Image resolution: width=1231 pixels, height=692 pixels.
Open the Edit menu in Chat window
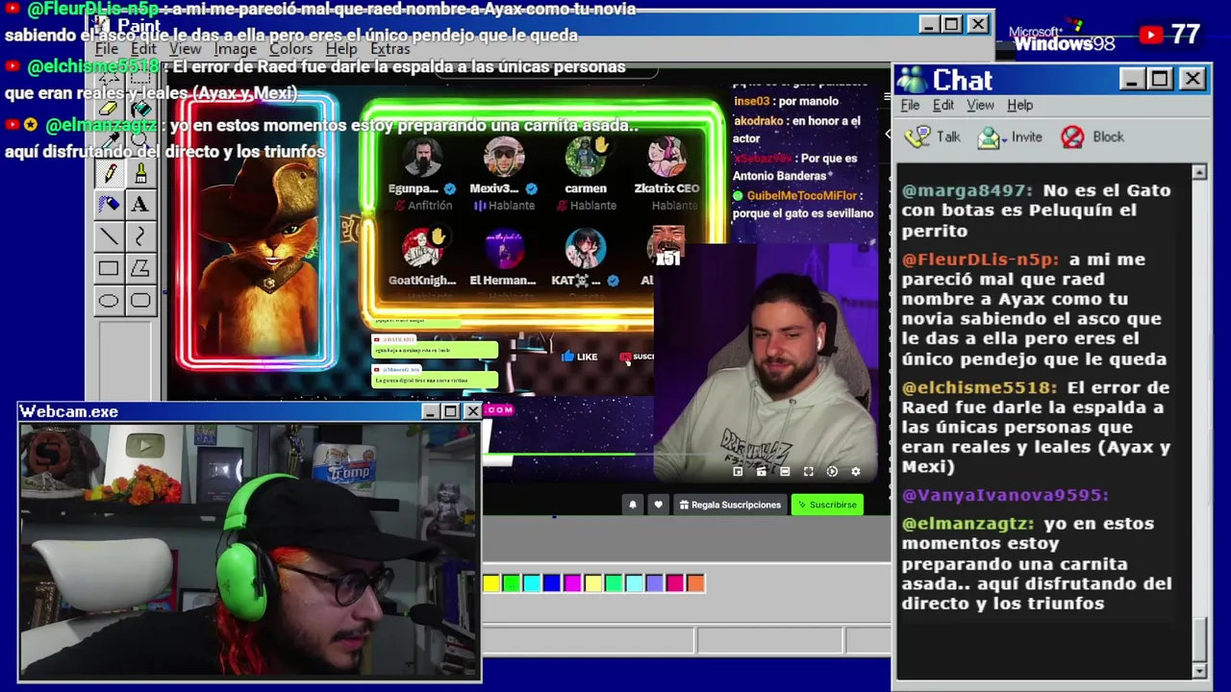(x=943, y=105)
